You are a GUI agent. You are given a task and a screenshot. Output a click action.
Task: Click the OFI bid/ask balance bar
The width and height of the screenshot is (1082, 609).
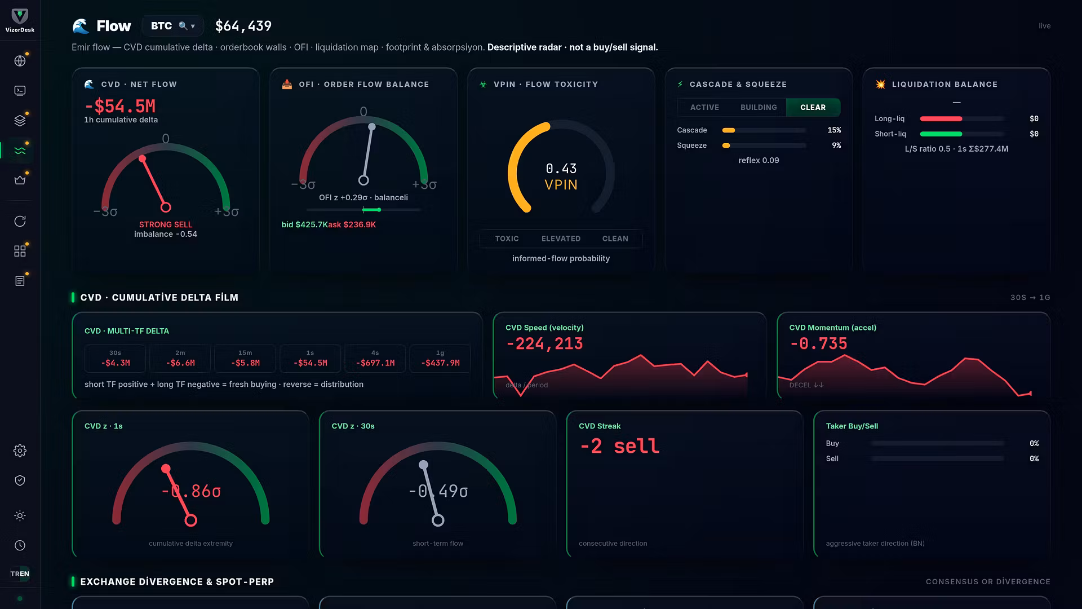tap(363, 210)
